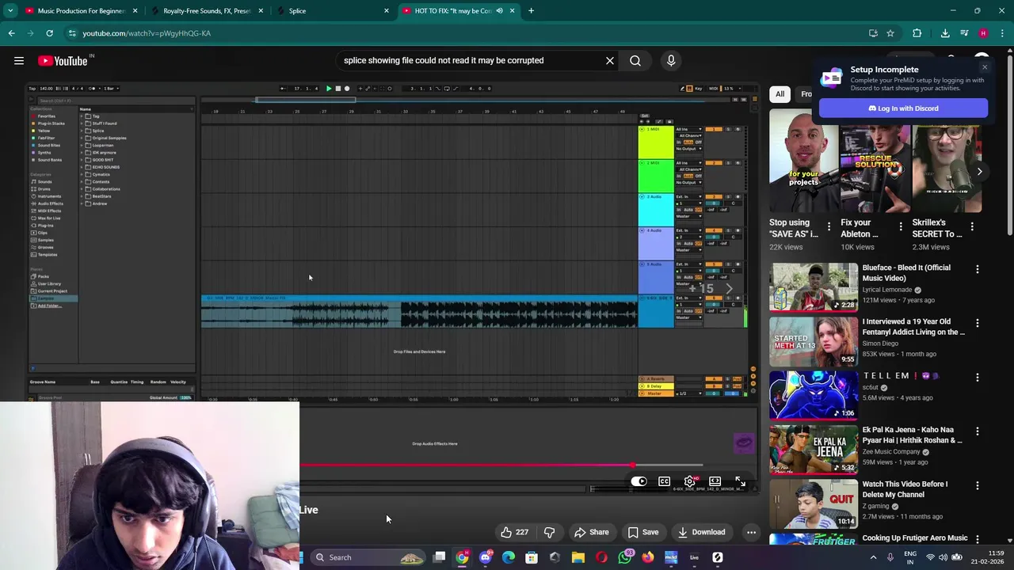Image resolution: width=1014 pixels, height=570 pixels.
Task: Open Ableton Live from the taskbar
Action: tap(694, 557)
